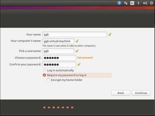Click the hint text about other computers
The width and height of the screenshot is (155, 116).
69,46
